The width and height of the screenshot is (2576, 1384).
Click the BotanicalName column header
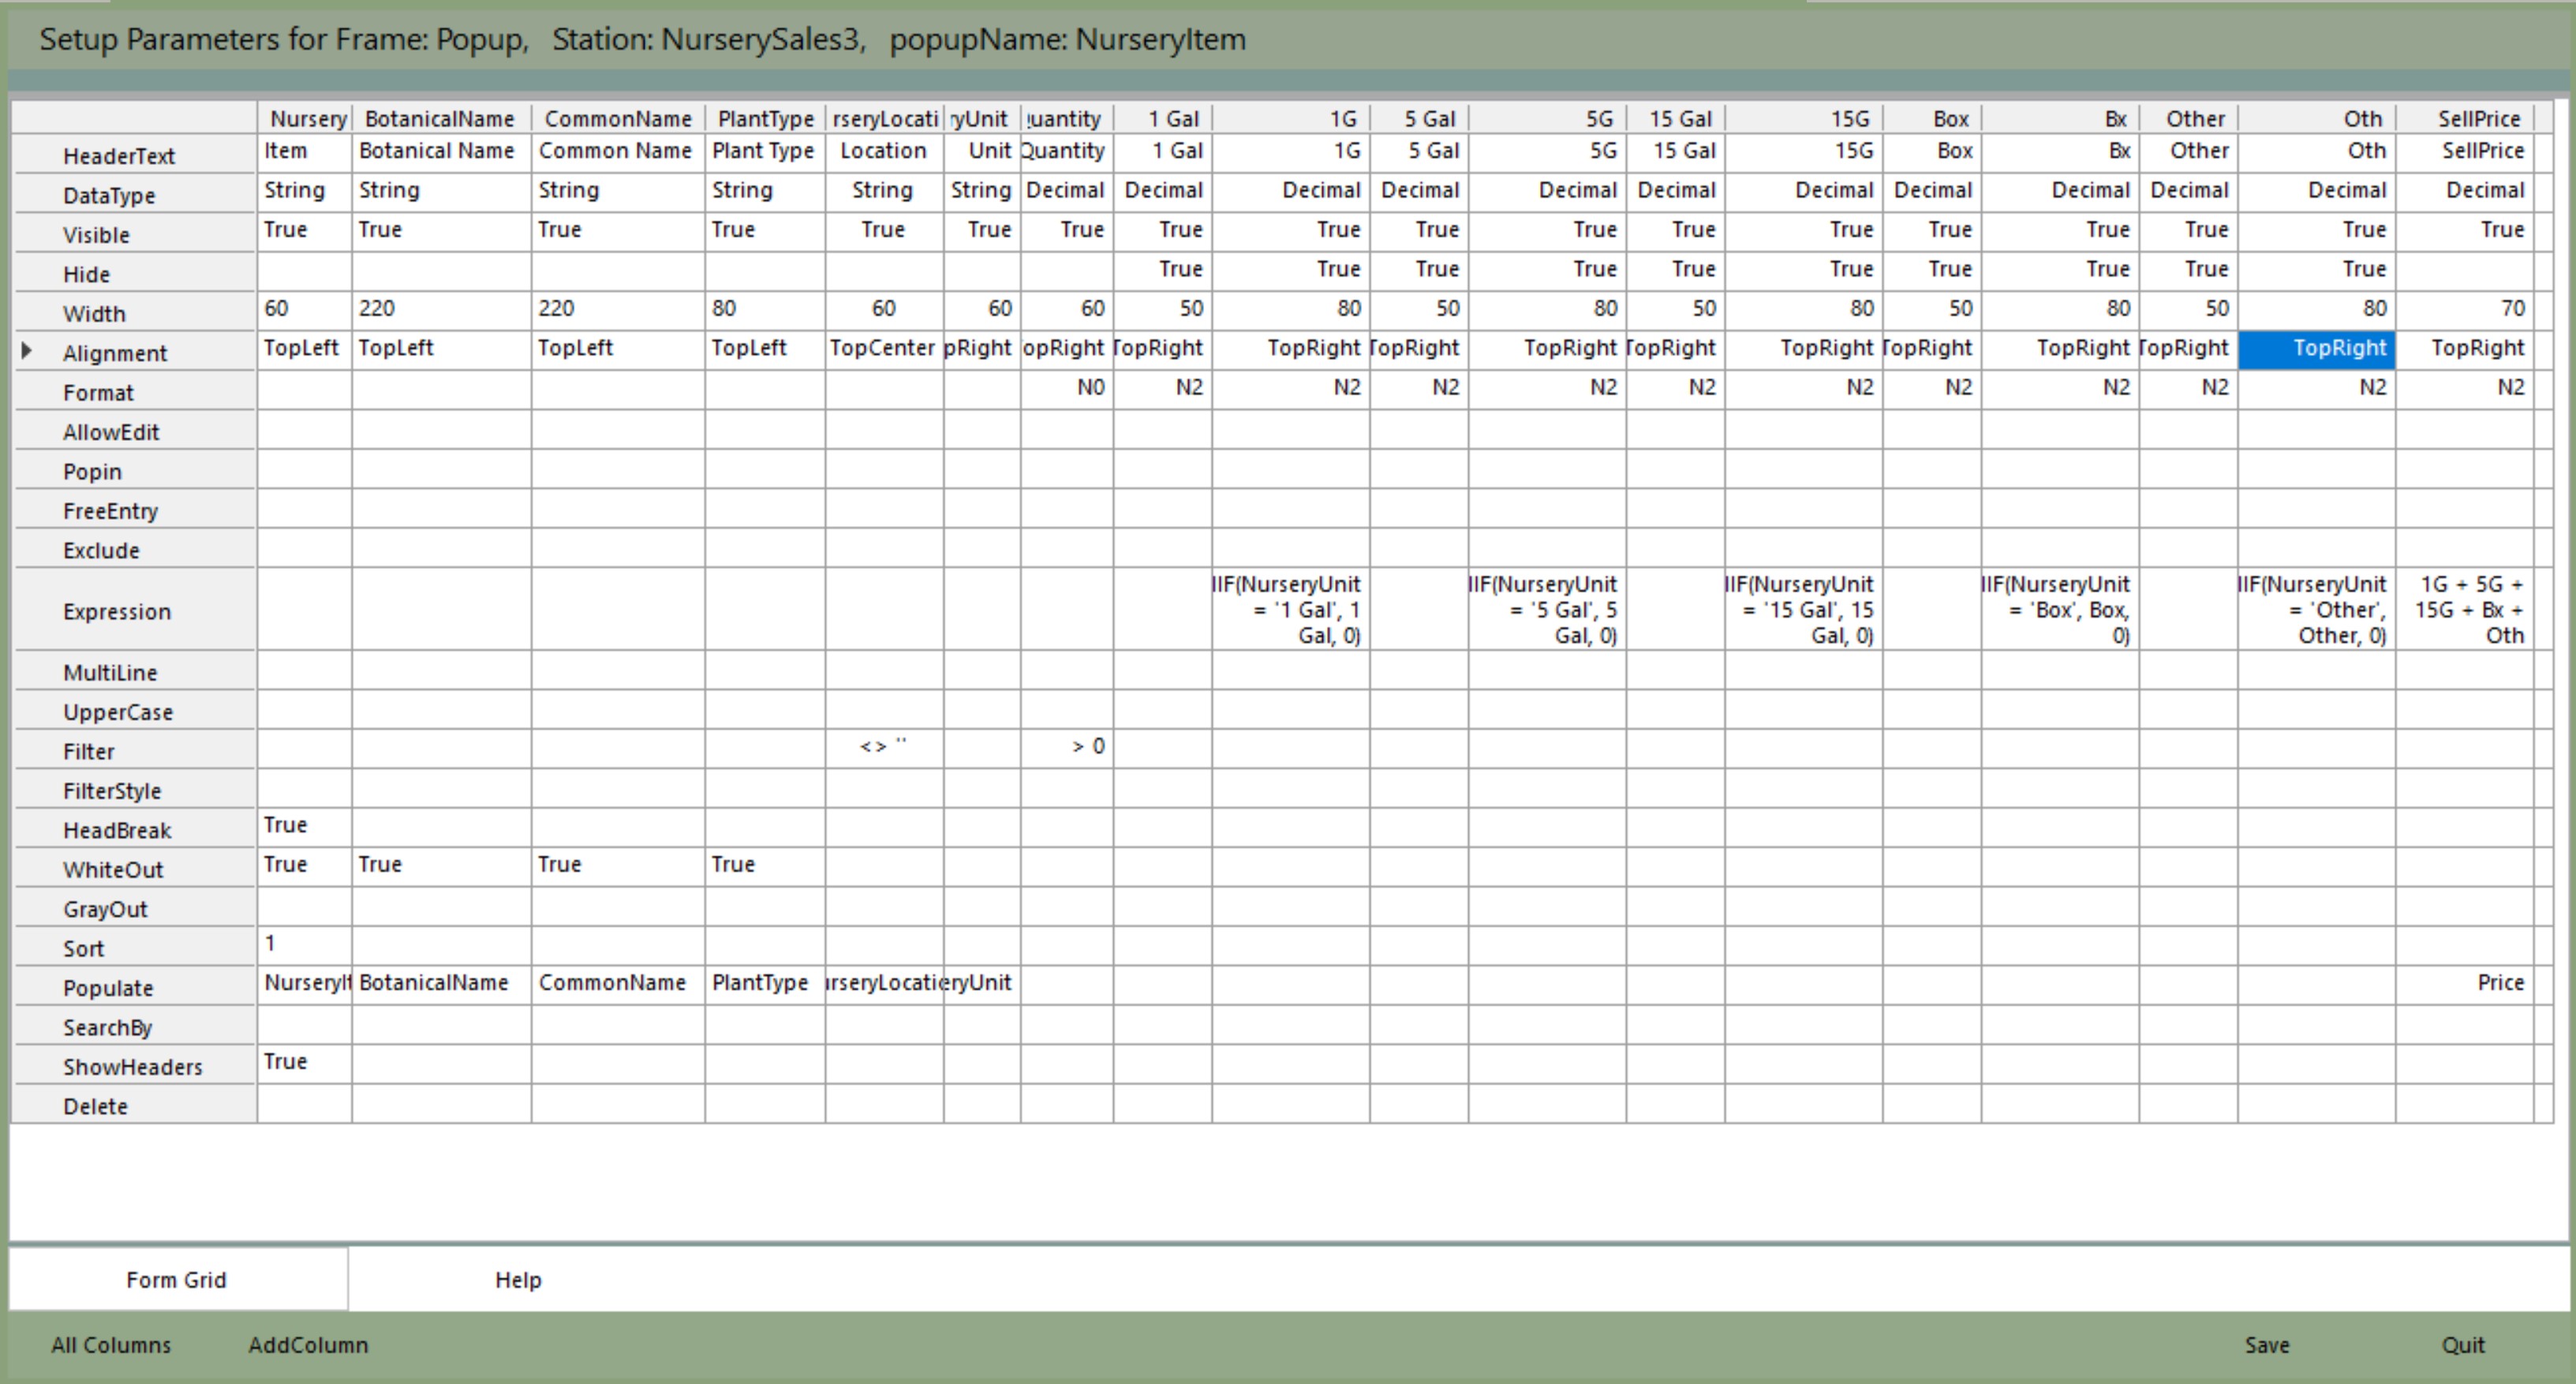440,119
